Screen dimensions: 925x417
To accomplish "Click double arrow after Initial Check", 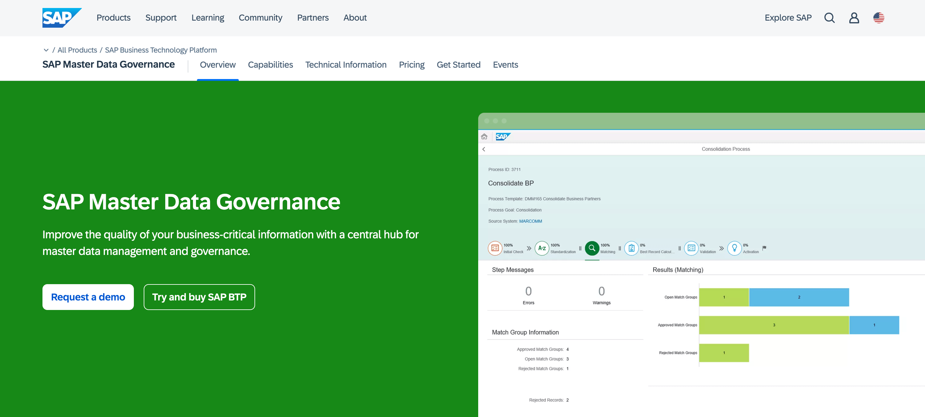I will [x=529, y=248].
